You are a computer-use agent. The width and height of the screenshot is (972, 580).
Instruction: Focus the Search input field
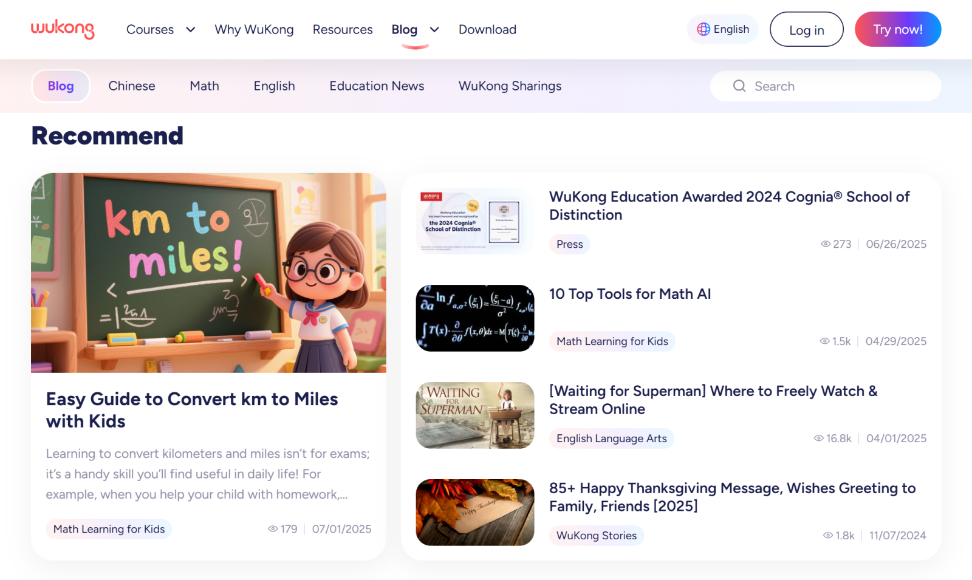tap(826, 86)
